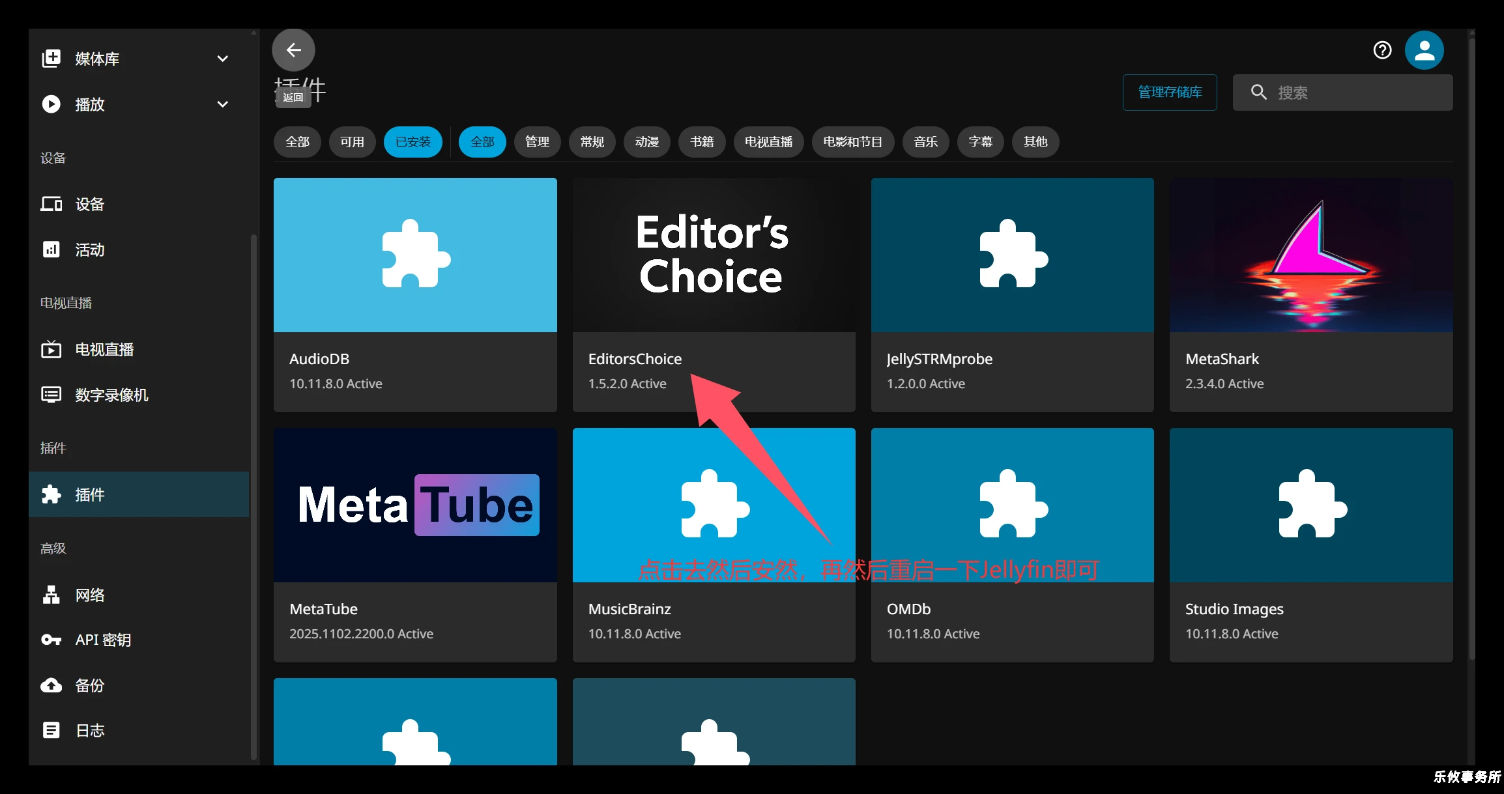Click the MetaShark plugin name

click(1222, 359)
